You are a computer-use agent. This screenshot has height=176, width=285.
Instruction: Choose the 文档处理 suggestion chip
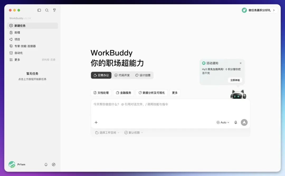(101, 93)
